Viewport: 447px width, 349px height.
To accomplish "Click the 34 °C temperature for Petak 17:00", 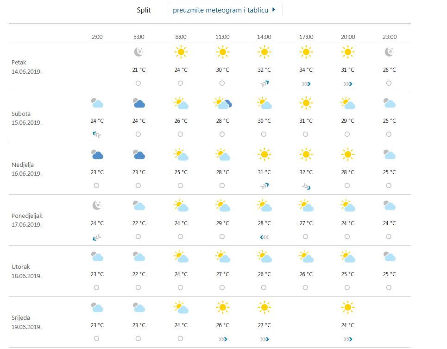I will (x=305, y=70).
